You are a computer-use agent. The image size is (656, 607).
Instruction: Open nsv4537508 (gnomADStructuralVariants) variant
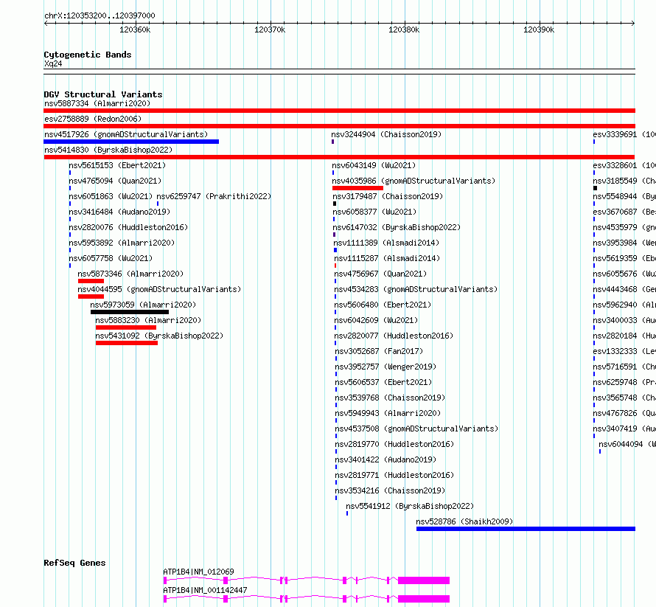pyautogui.click(x=417, y=429)
